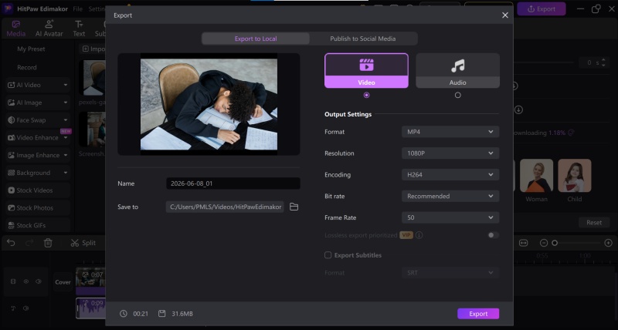
Task: Open the Format MP4 dropdown
Action: click(x=450, y=132)
